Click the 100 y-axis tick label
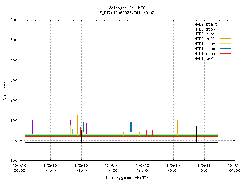242x181 pixels. click(x=14, y=120)
